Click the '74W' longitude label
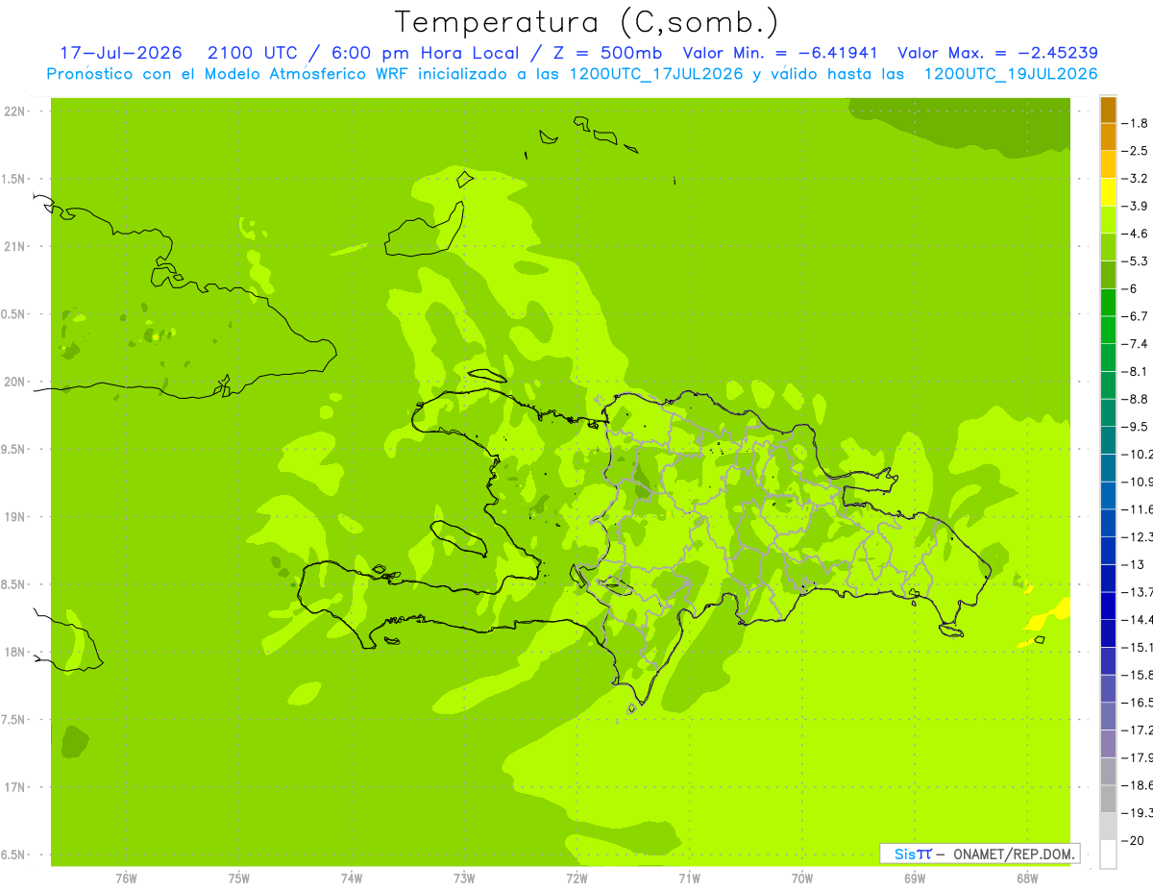Screen dimensions: 1153x891 pyautogui.click(x=352, y=879)
